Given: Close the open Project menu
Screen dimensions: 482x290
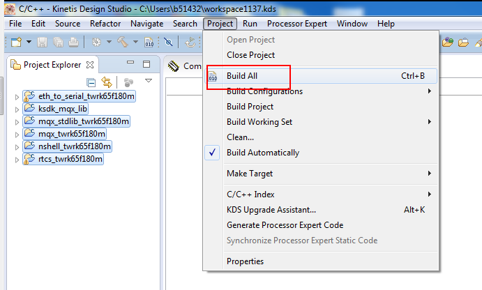Looking at the screenshot, I should (x=220, y=24).
